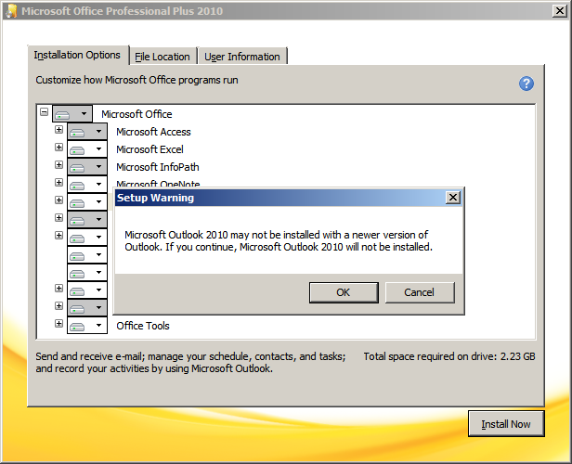Open Microsoft InfoPath install-state dropdown
572x464 pixels.
pyautogui.click(x=87, y=166)
